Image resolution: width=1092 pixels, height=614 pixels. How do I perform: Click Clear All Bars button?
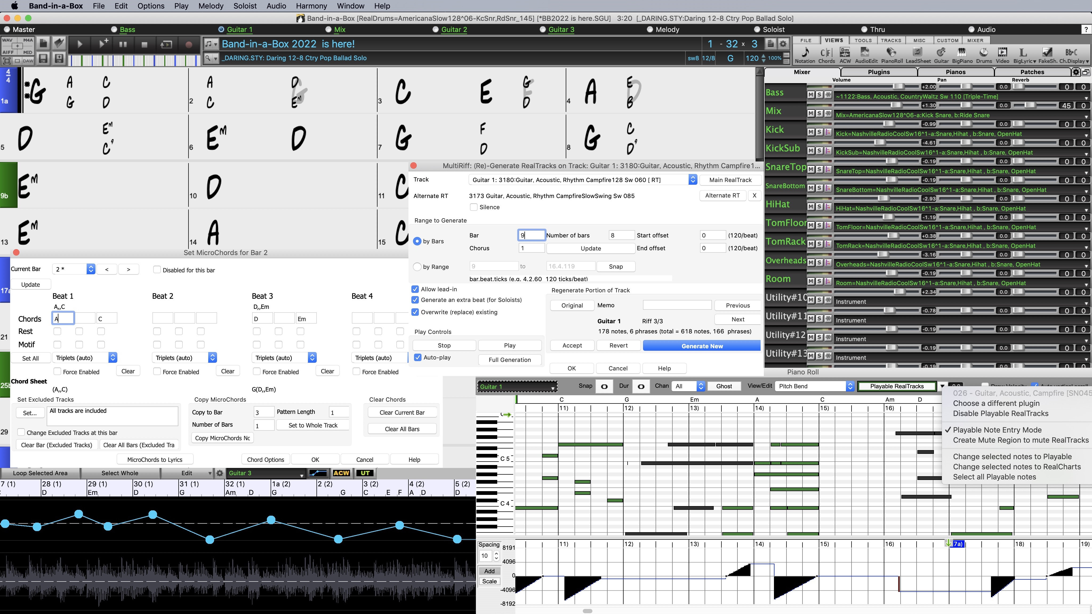[x=402, y=429]
